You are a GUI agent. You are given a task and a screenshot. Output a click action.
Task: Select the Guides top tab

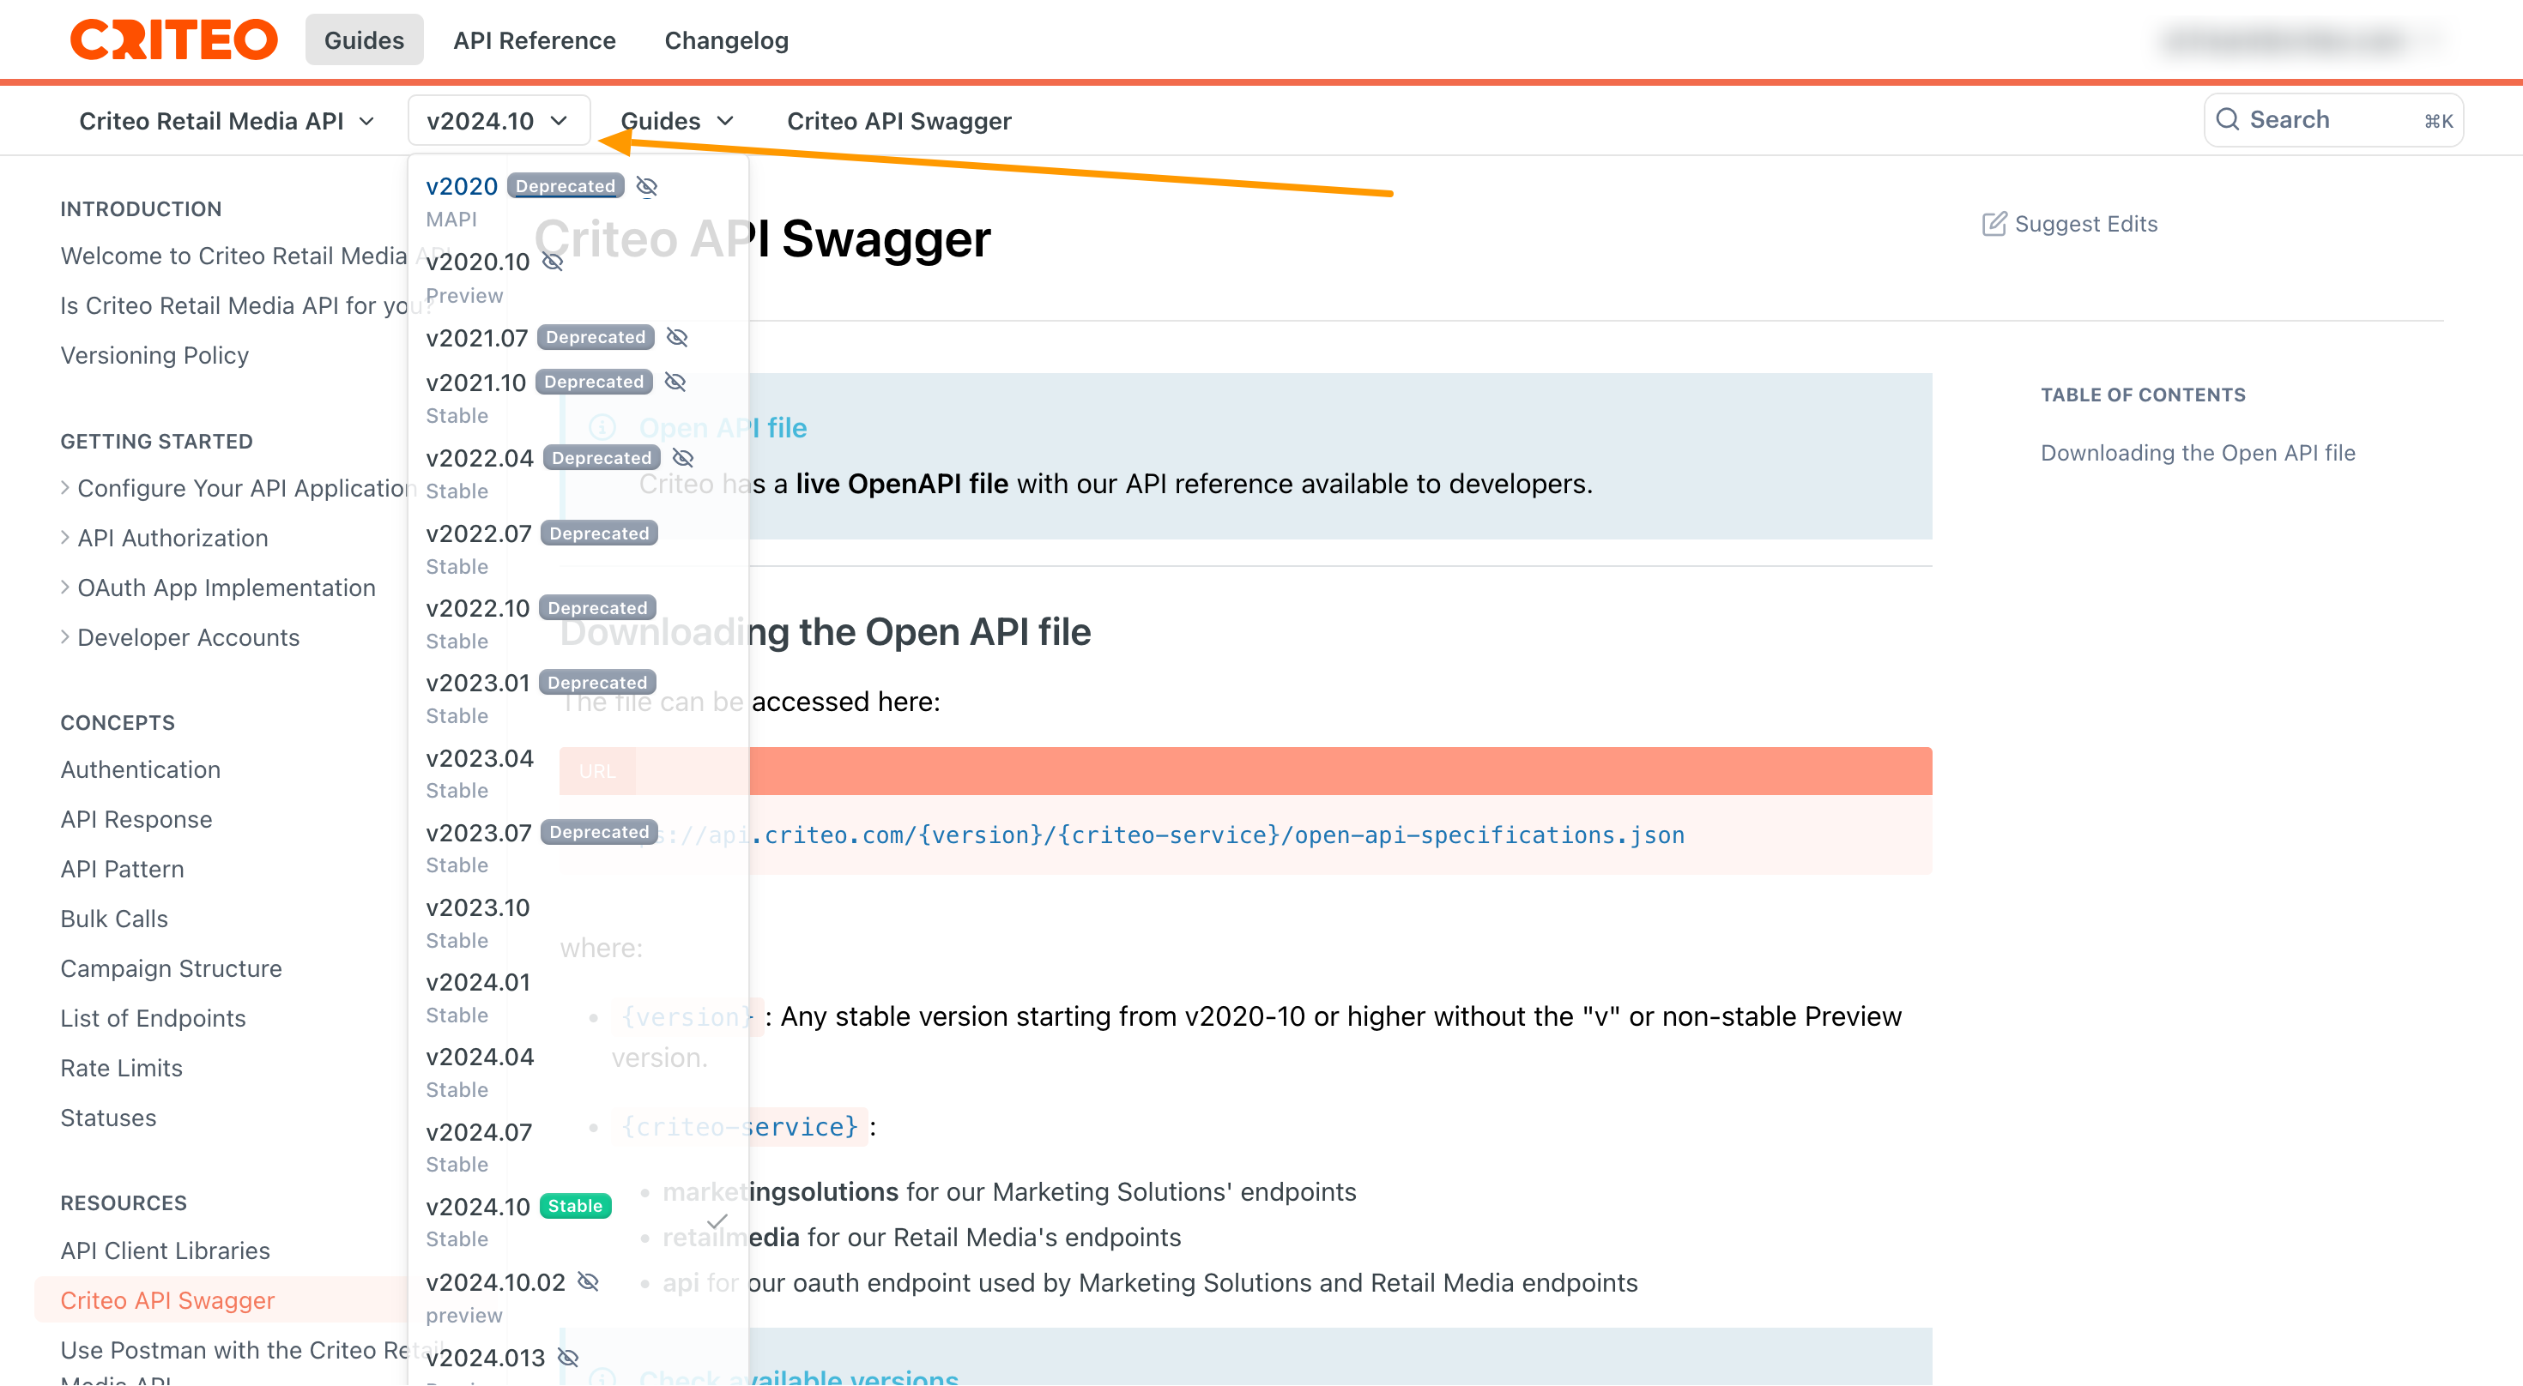point(363,40)
